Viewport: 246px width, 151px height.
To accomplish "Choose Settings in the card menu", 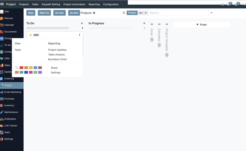I will 56,73.
